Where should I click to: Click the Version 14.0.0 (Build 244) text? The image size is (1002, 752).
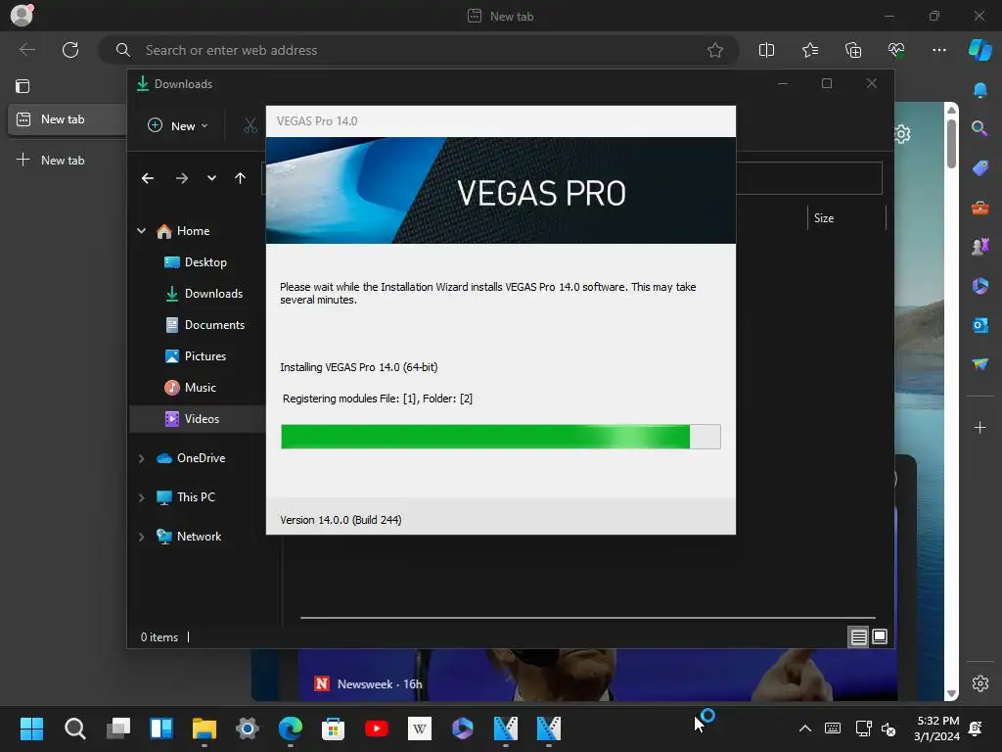tap(341, 520)
